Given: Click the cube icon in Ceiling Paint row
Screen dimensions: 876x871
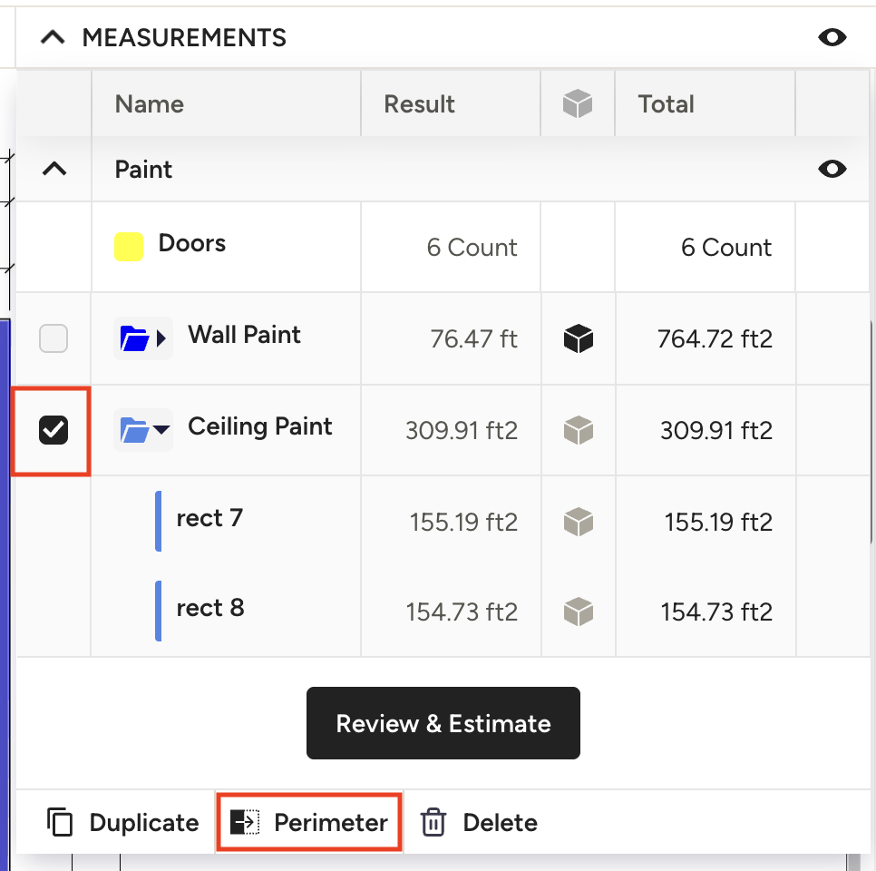Looking at the screenshot, I should [x=579, y=430].
